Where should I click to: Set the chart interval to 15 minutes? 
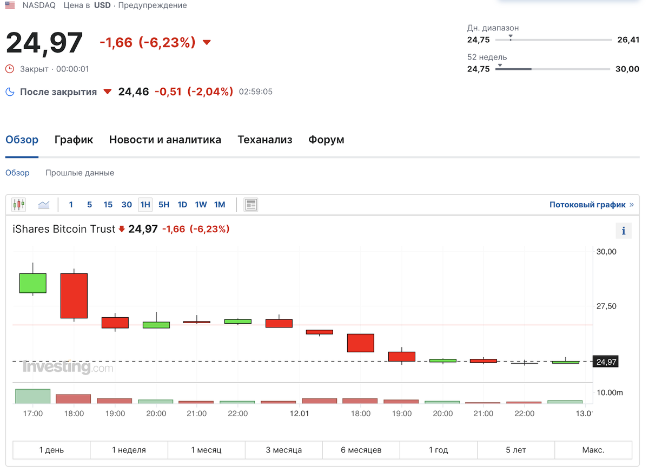pyautogui.click(x=108, y=205)
